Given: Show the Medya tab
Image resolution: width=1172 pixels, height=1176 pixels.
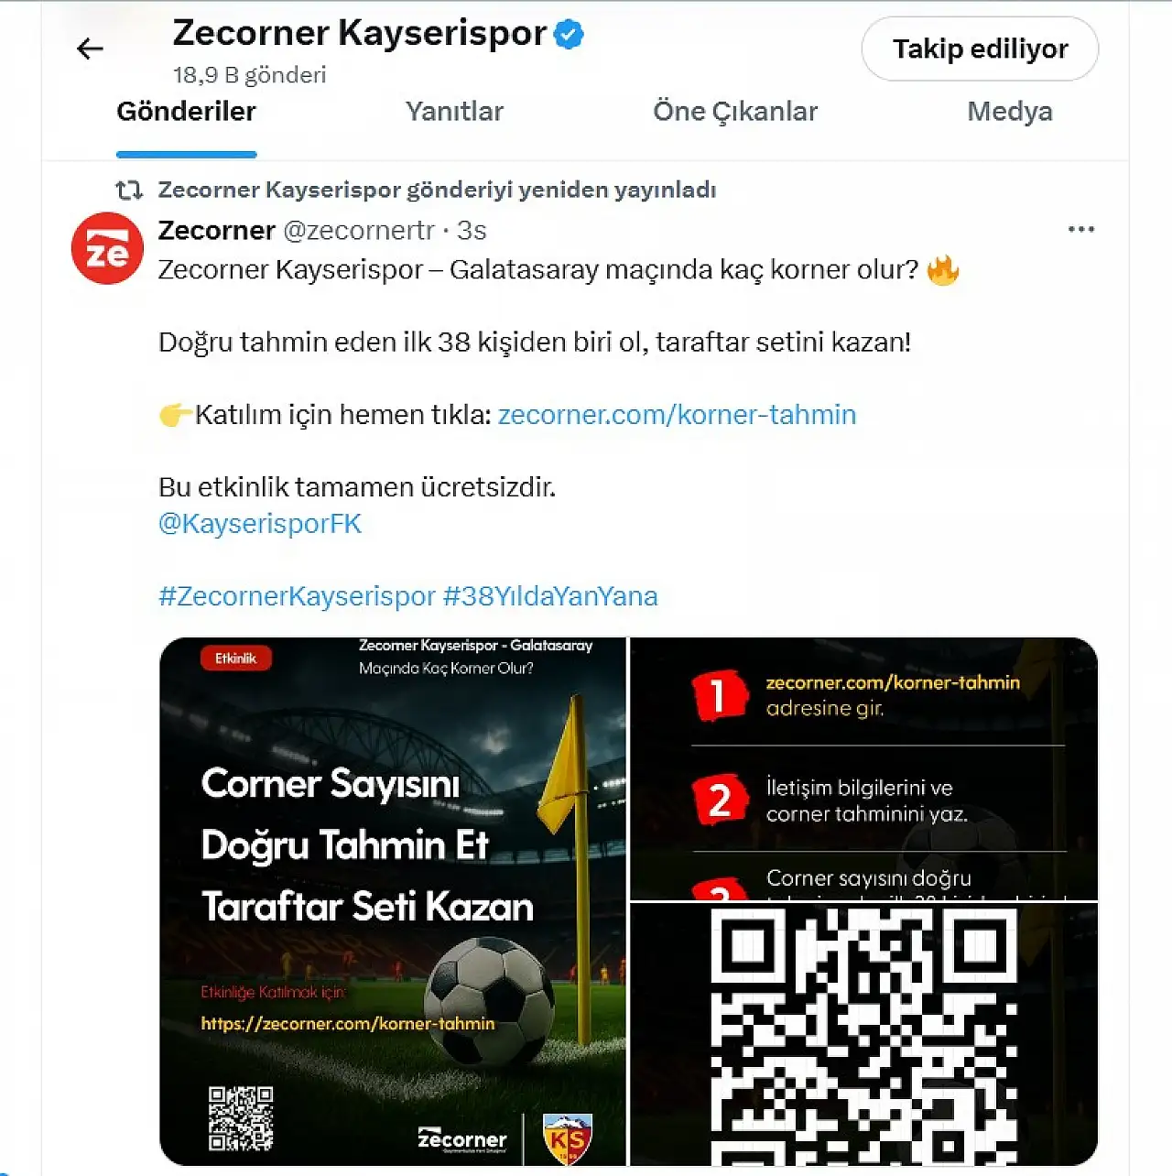Looking at the screenshot, I should [1010, 112].
